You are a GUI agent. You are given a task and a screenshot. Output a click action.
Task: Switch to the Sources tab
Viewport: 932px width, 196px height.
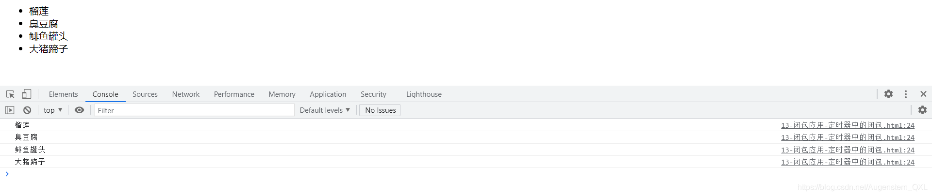145,94
